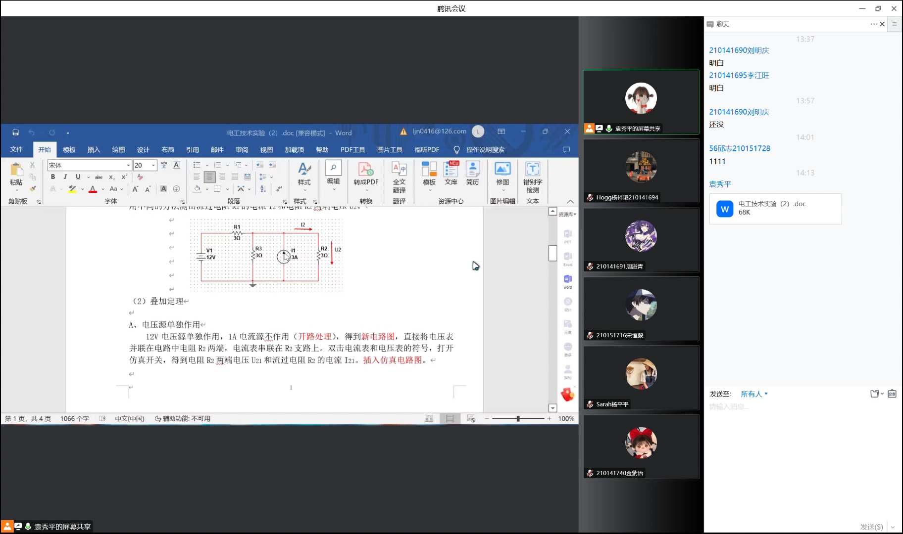The height and width of the screenshot is (534, 903).
Task: Click the Sort A-Z icon
Action: pos(263,189)
